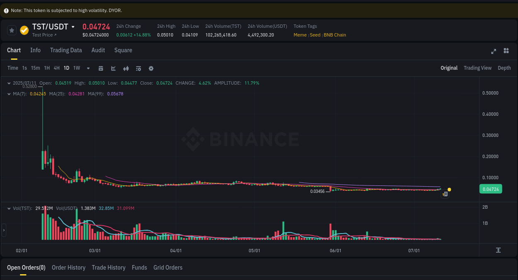Select the 1W timeframe
518x280 pixels.
(76, 68)
